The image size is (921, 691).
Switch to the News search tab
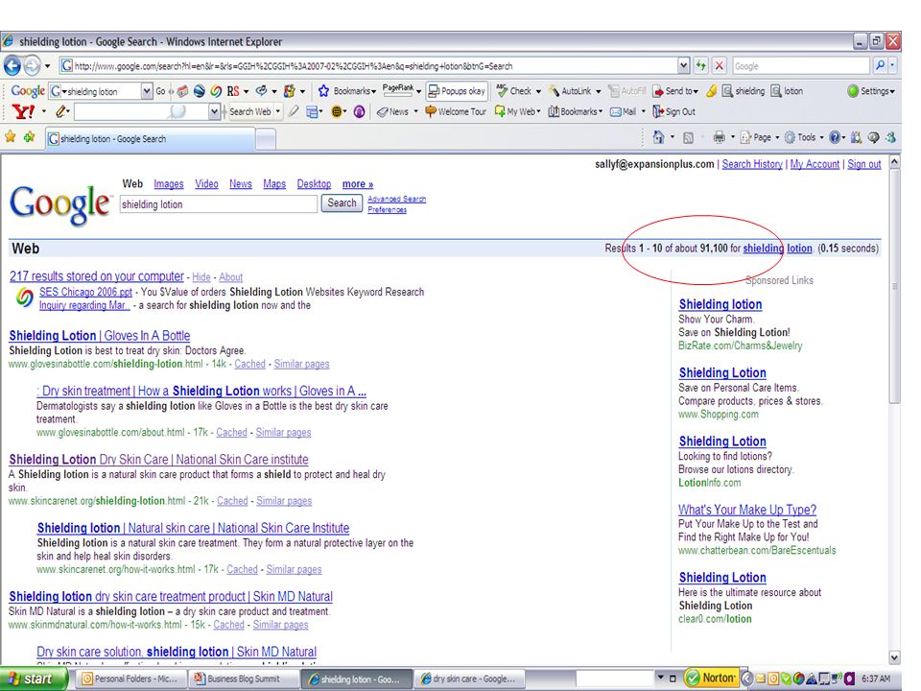click(x=240, y=184)
